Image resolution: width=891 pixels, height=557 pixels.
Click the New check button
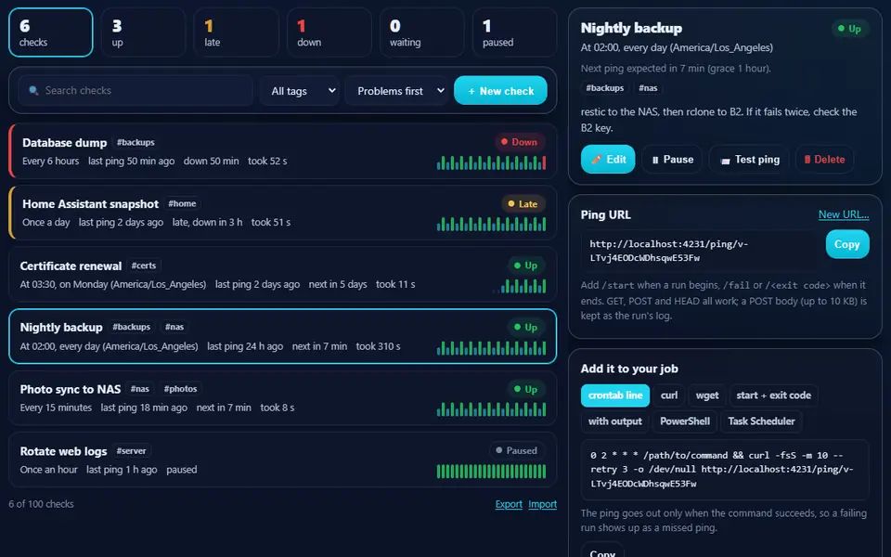point(500,91)
